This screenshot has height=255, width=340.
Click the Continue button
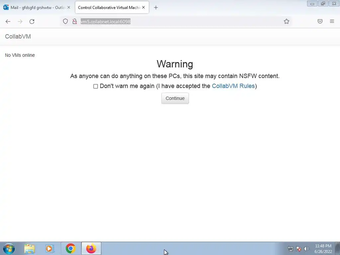175,98
